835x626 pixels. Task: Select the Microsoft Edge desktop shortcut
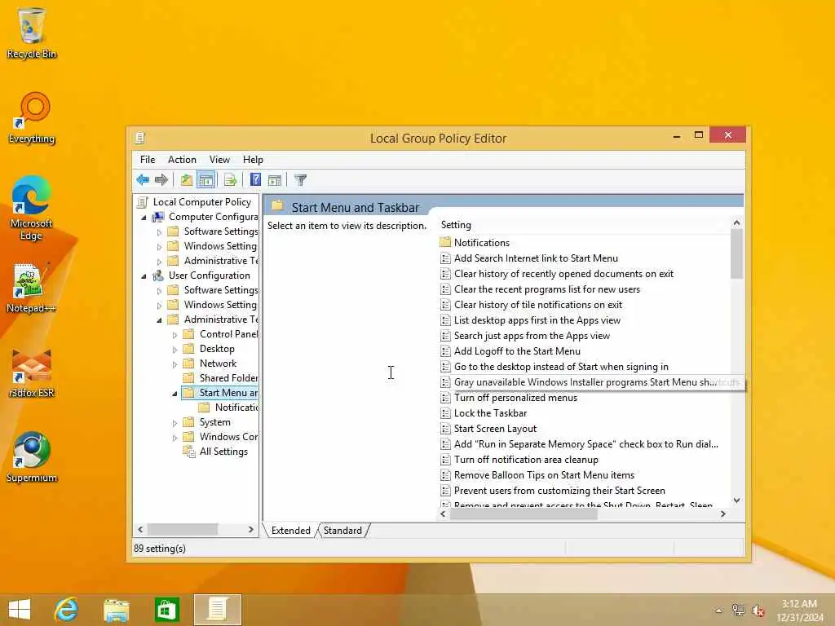tap(32, 208)
